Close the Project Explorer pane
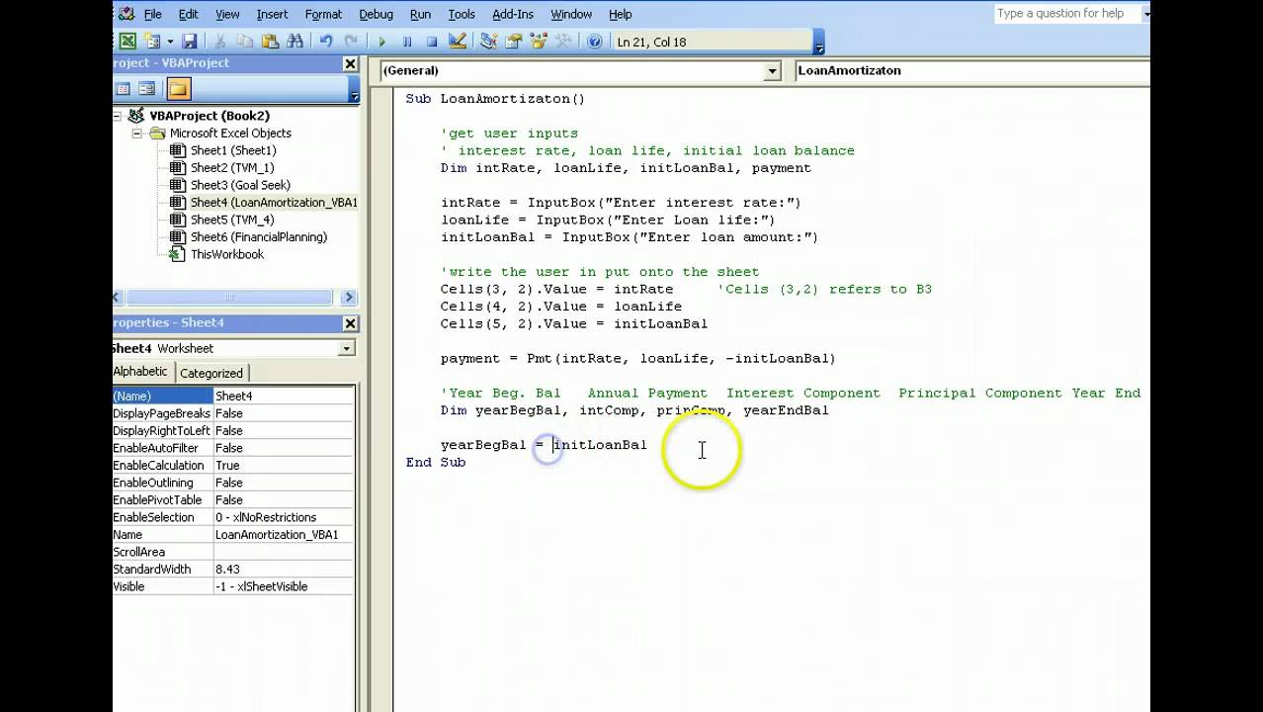 tap(350, 63)
